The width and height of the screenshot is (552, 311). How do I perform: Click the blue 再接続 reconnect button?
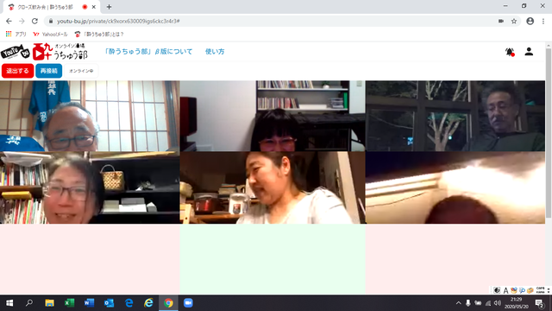click(x=48, y=71)
